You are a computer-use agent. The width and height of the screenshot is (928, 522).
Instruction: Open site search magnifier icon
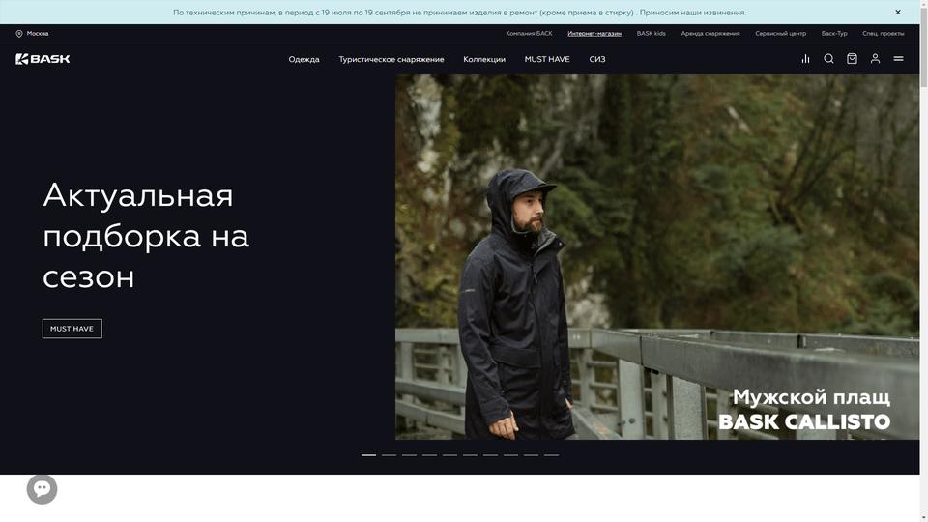pos(828,59)
